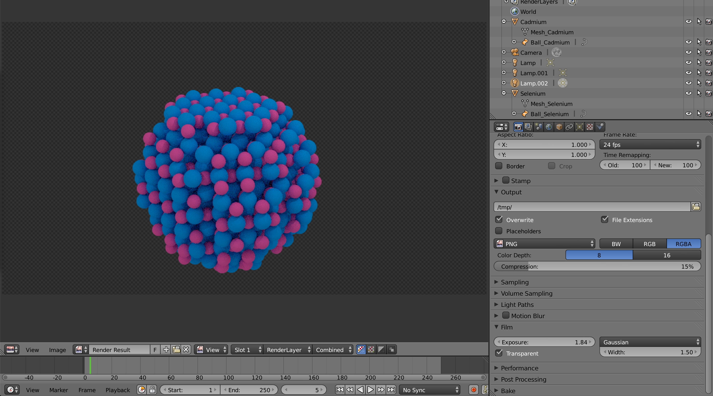Image resolution: width=713 pixels, height=396 pixels.
Task: Select RGB color mode
Action: click(650, 244)
